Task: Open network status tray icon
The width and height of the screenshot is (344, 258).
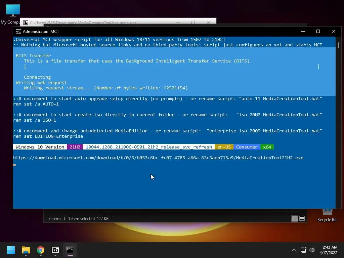Action: [303, 250]
